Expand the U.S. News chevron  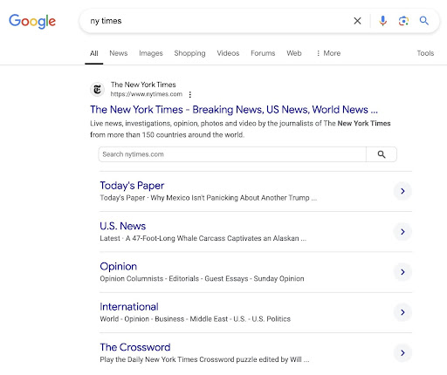coord(402,232)
